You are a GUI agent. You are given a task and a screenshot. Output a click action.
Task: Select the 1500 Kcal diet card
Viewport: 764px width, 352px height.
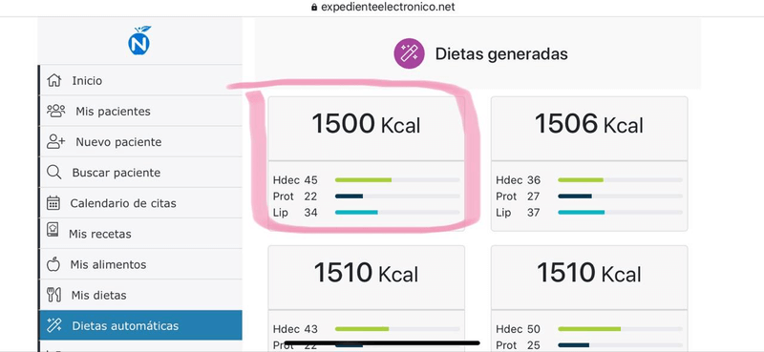(x=366, y=163)
